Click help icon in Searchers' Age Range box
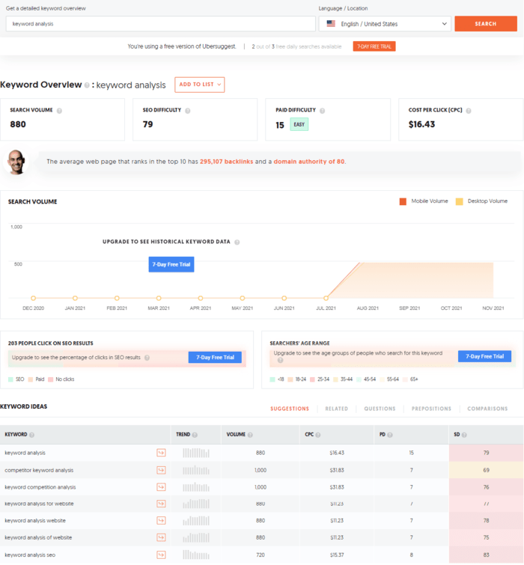The height and width of the screenshot is (565, 524). pos(280,360)
